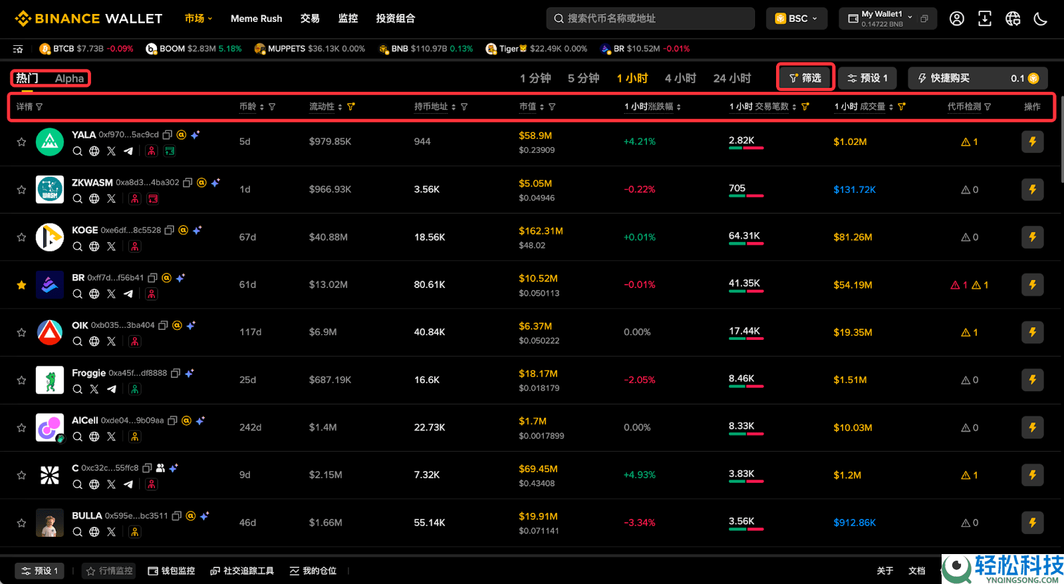The height and width of the screenshot is (584, 1064).
Task: Switch to the Alpha tab
Action: [x=69, y=78]
